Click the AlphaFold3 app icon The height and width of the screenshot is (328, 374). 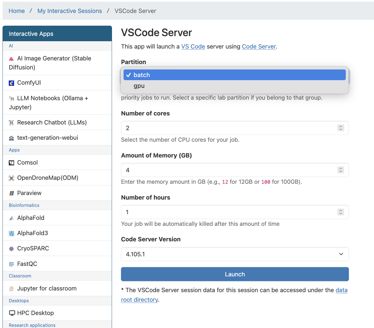pyautogui.click(x=11, y=233)
